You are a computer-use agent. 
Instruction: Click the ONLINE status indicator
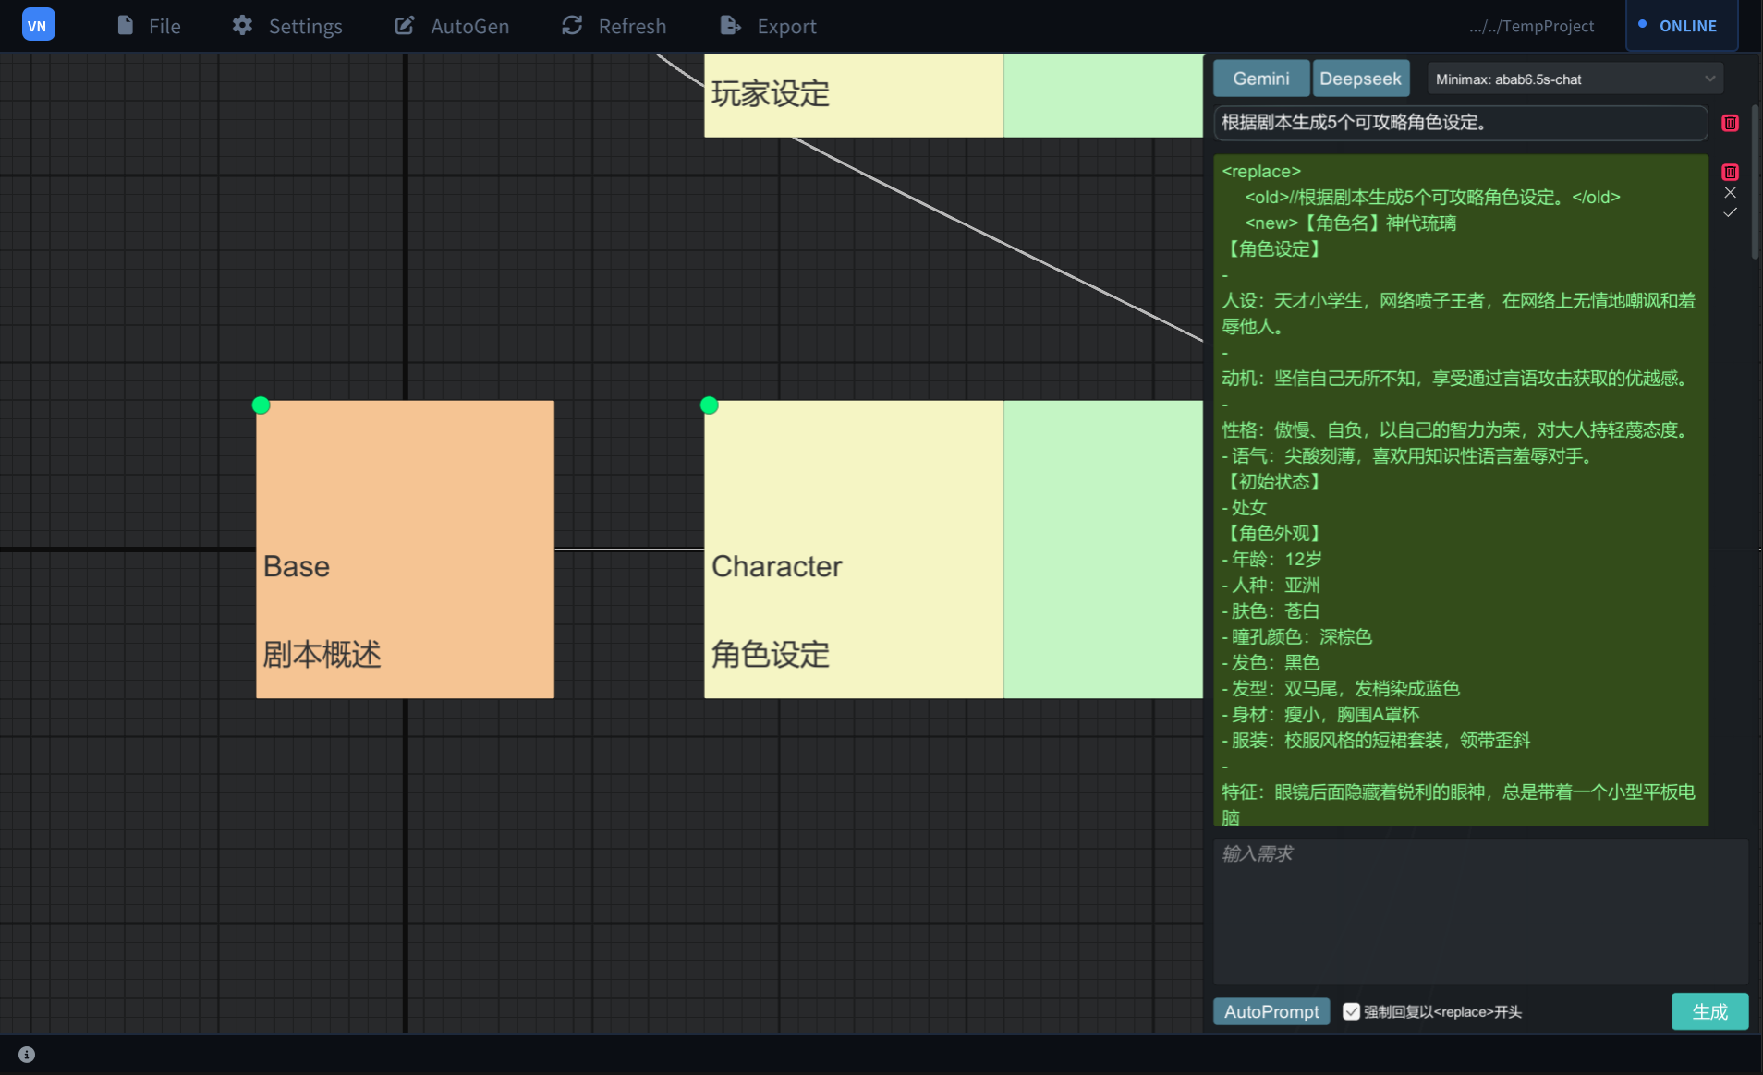point(1681,26)
